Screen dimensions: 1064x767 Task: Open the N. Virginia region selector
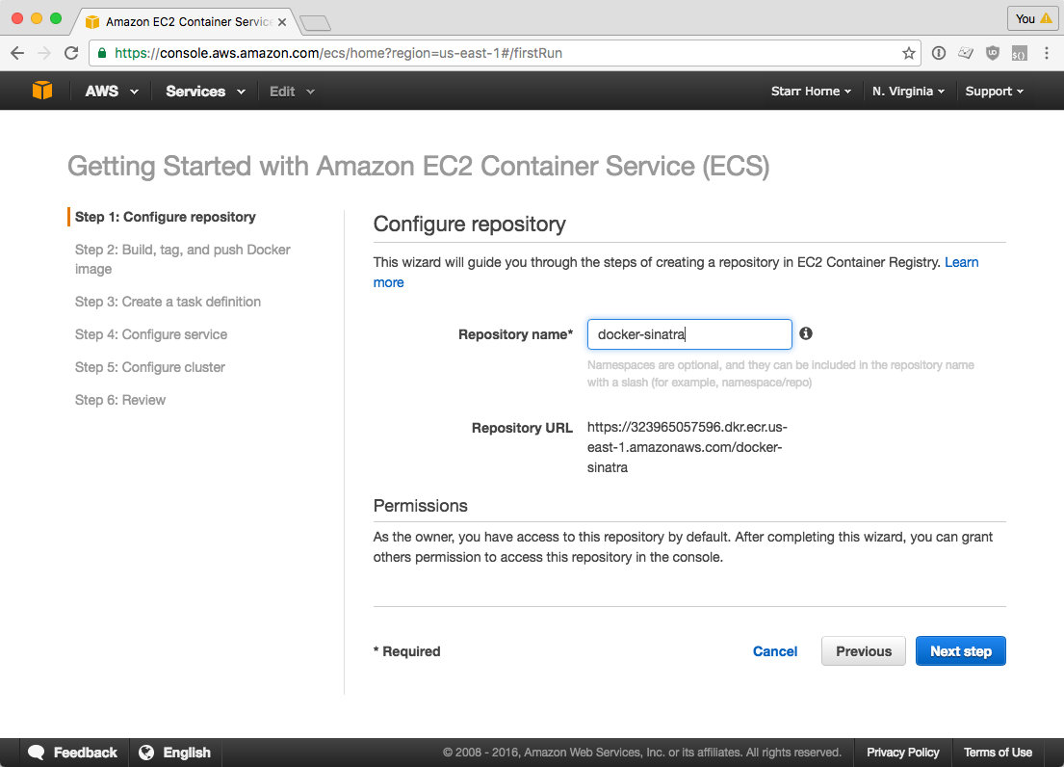(910, 91)
